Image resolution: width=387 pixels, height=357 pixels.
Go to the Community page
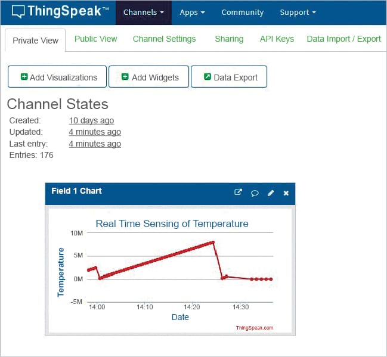pos(242,13)
